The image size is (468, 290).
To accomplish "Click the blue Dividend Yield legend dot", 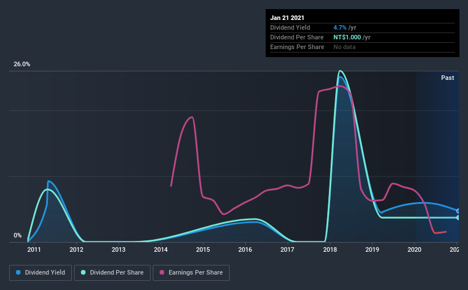I will (18, 272).
